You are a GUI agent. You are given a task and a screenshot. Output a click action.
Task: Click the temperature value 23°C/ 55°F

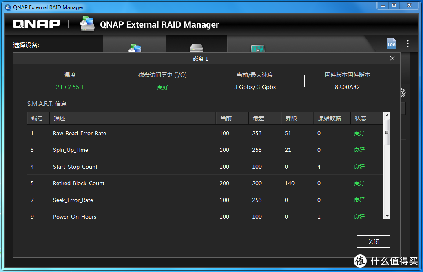pos(70,87)
